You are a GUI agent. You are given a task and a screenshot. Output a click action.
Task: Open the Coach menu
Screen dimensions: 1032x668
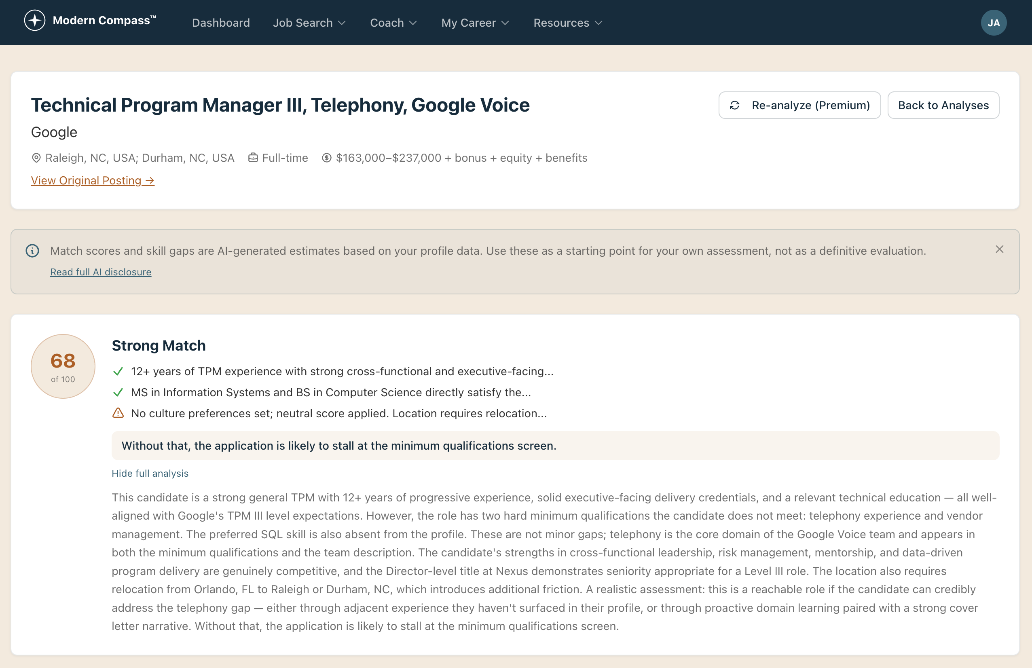(393, 23)
